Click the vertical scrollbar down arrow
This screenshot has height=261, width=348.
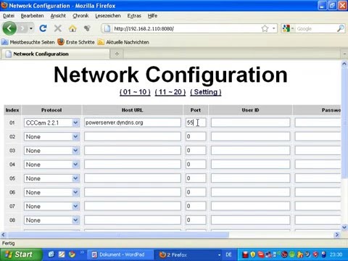pos(344,227)
